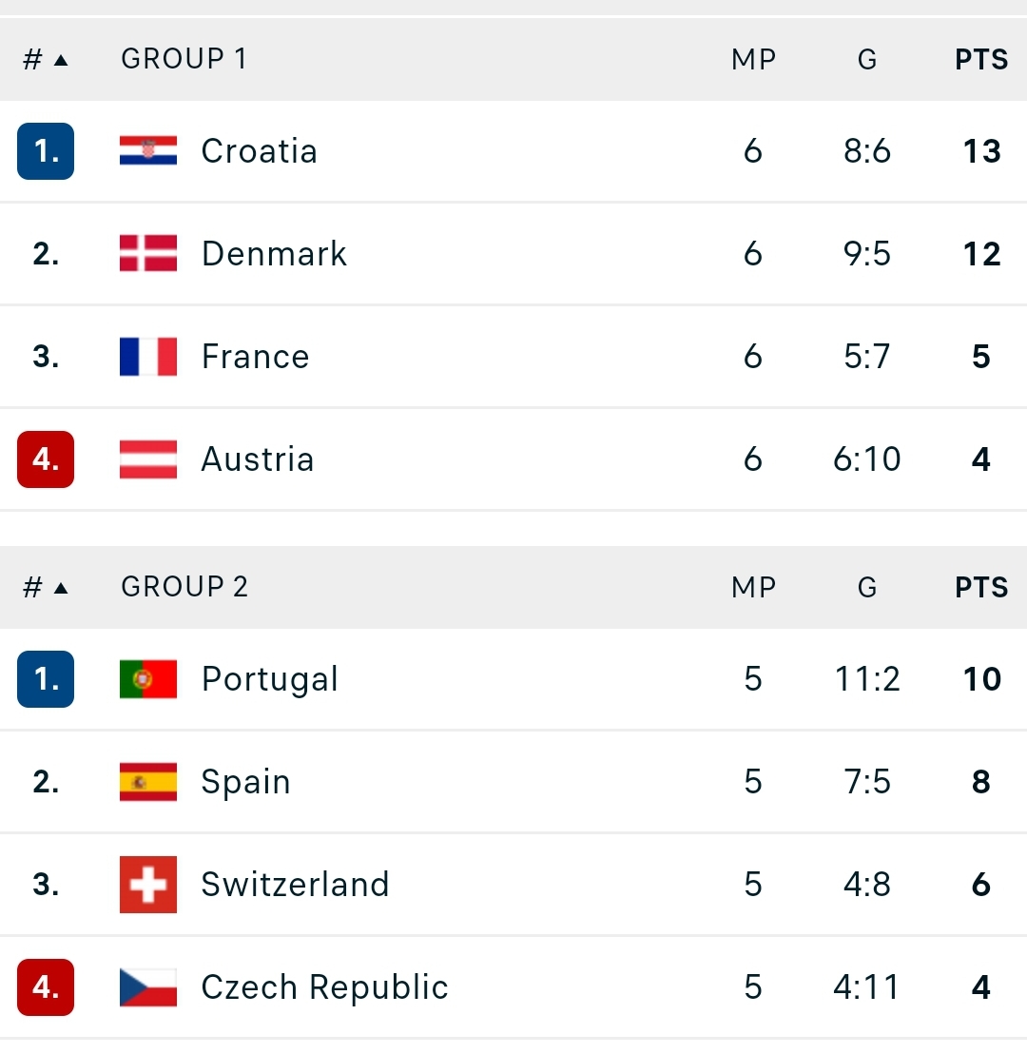Open the Croatia team link

259,150
